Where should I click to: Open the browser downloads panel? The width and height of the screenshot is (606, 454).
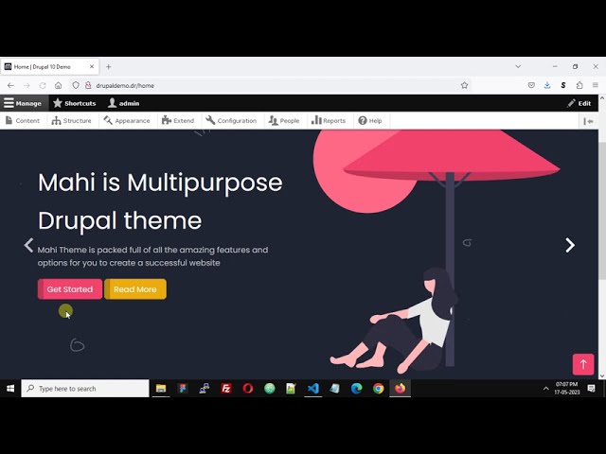[x=547, y=85]
